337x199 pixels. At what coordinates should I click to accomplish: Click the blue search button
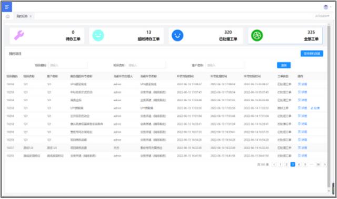click(284, 65)
